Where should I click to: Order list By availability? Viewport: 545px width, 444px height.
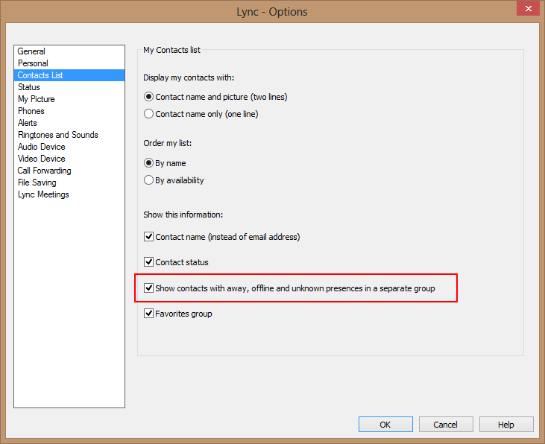coord(148,180)
